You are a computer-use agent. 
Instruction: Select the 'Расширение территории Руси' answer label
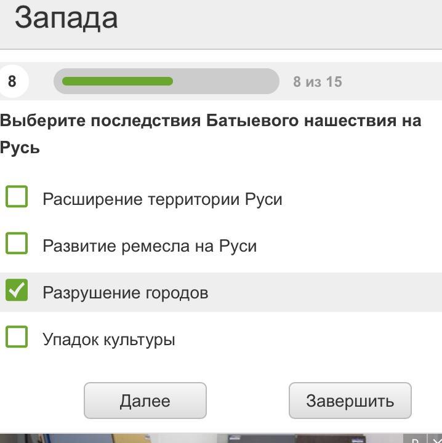[163, 199]
